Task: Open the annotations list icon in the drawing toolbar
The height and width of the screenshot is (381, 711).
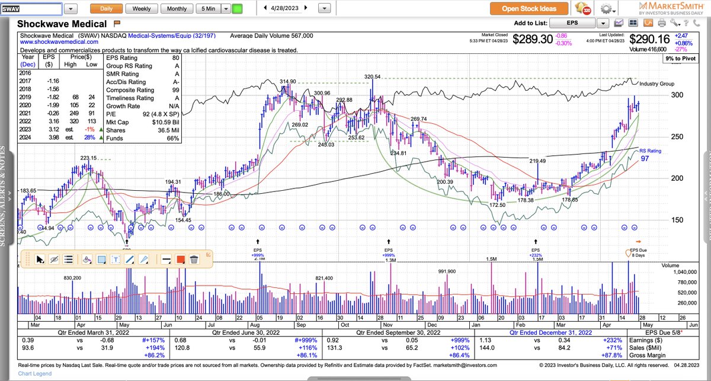Action: point(68,259)
